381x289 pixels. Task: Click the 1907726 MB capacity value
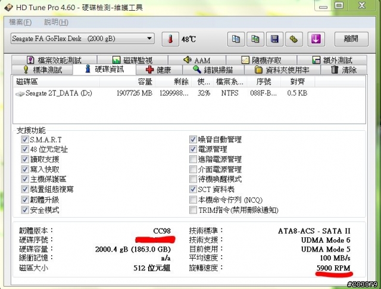(135, 93)
